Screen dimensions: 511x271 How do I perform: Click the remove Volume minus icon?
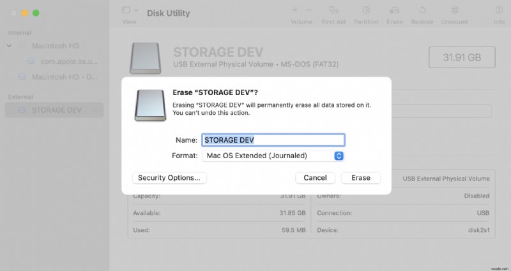(309, 10)
